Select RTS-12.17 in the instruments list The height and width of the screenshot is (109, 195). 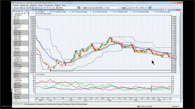tap(21, 51)
